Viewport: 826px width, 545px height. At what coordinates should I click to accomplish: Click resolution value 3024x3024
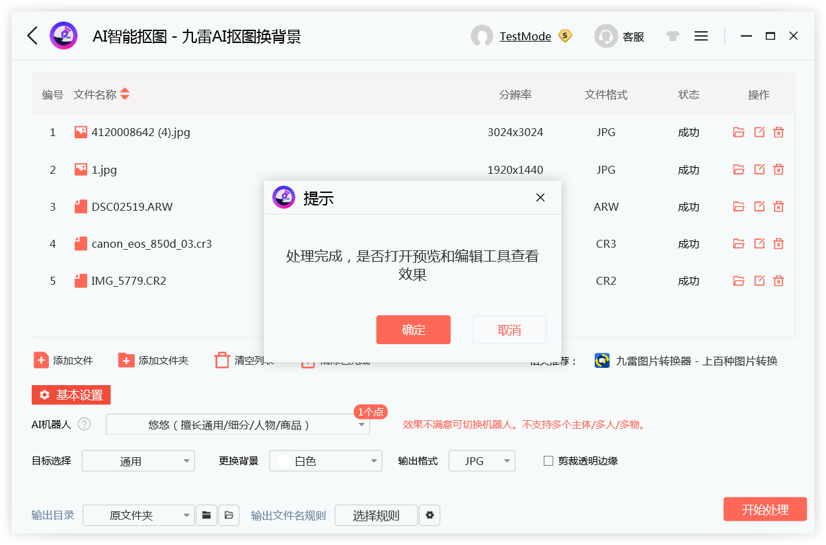(515, 132)
